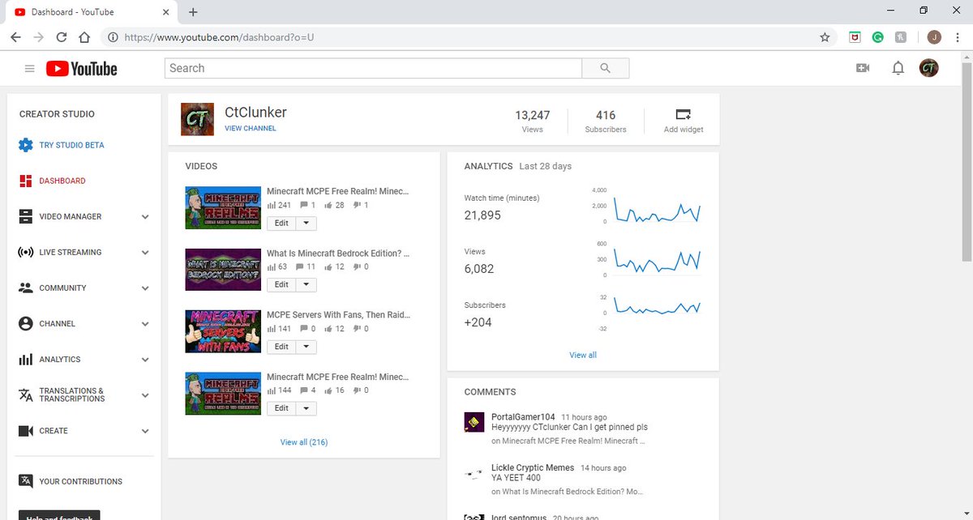Click the Try Studio Beta gear icon
Image resolution: width=973 pixels, height=520 pixels.
26,145
